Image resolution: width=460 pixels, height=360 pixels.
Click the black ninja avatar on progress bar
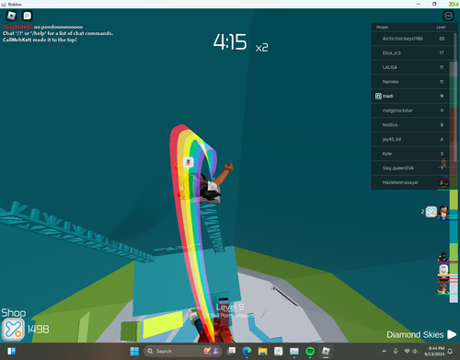pyautogui.click(x=443, y=257)
